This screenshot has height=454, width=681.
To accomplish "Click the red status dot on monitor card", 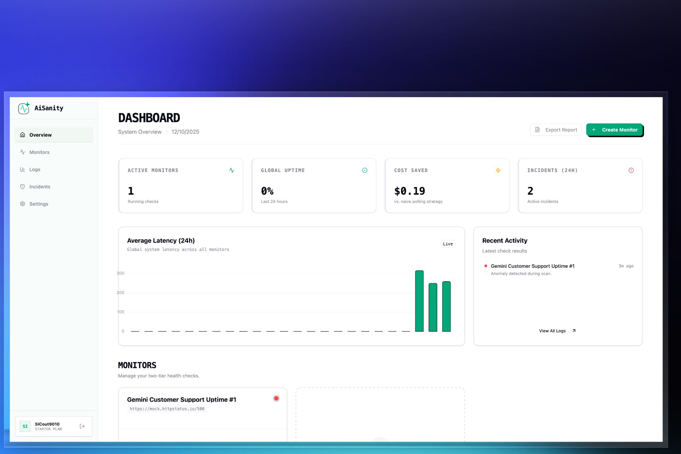I will click(x=276, y=398).
